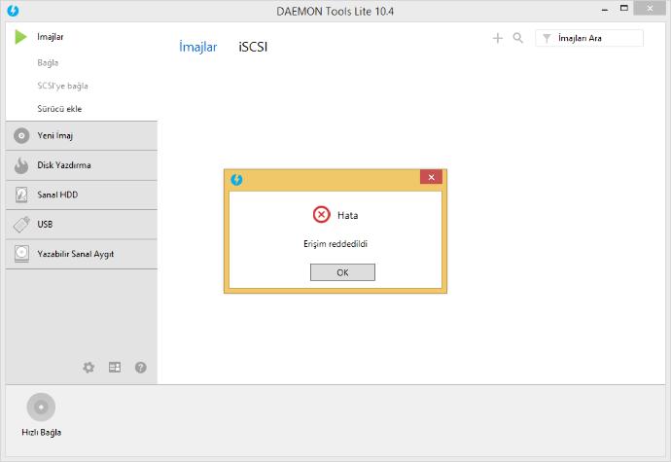The image size is (671, 462).
Task: Choose Sürücü ekle in sidebar
Action: [59, 109]
